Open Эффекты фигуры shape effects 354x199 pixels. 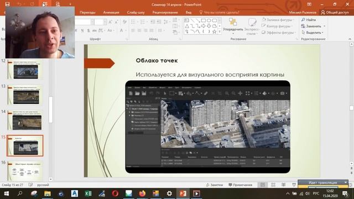point(279,33)
